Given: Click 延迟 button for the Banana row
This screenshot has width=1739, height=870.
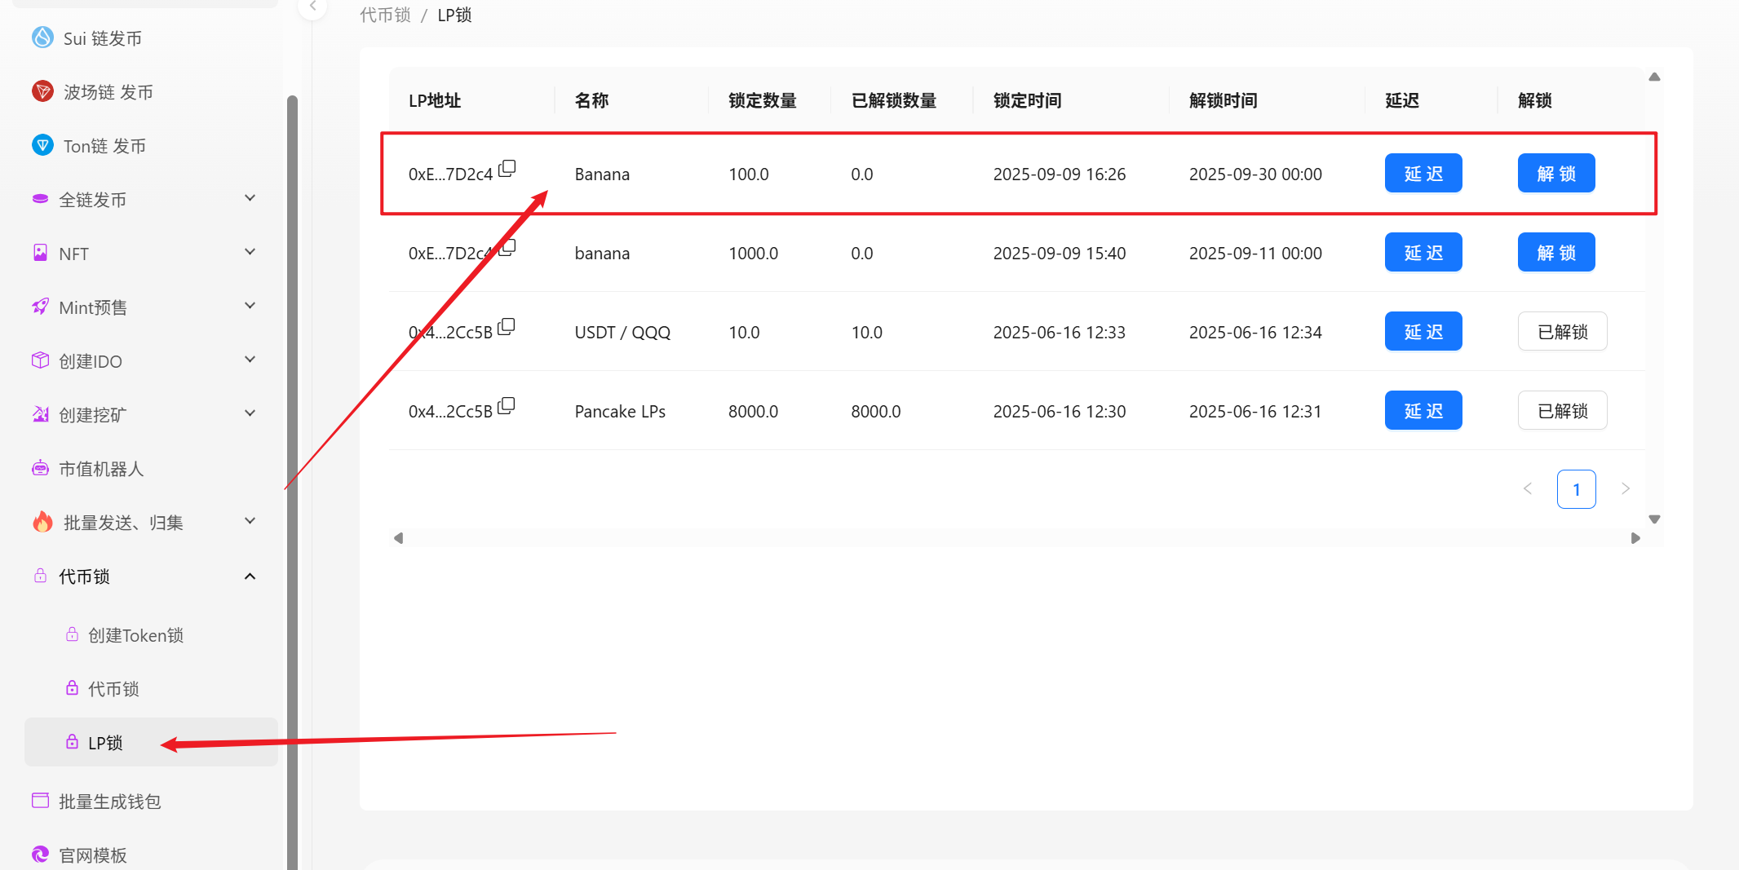Looking at the screenshot, I should pyautogui.click(x=1423, y=174).
